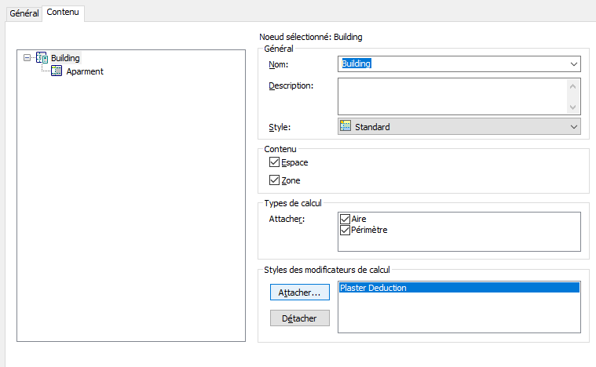The height and width of the screenshot is (367, 596).
Task: Click the Détacher button
Action: (299, 318)
